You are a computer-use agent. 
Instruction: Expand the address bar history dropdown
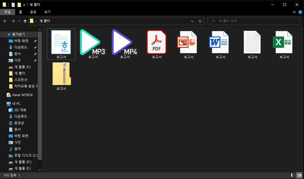[x=192, y=21]
